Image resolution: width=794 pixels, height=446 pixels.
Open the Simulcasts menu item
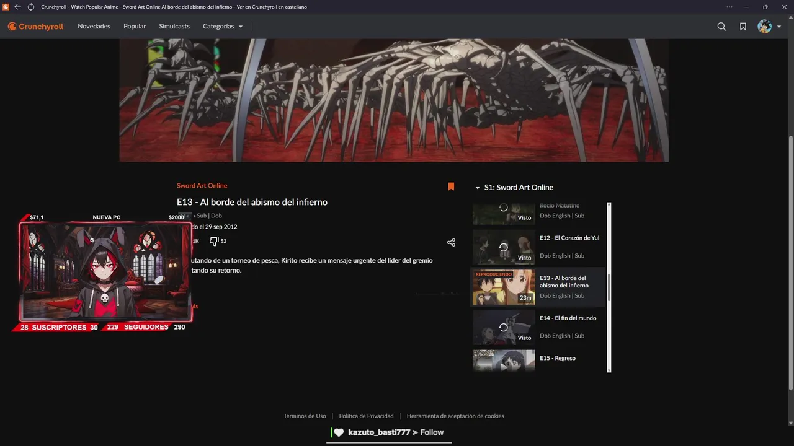[174, 27]
